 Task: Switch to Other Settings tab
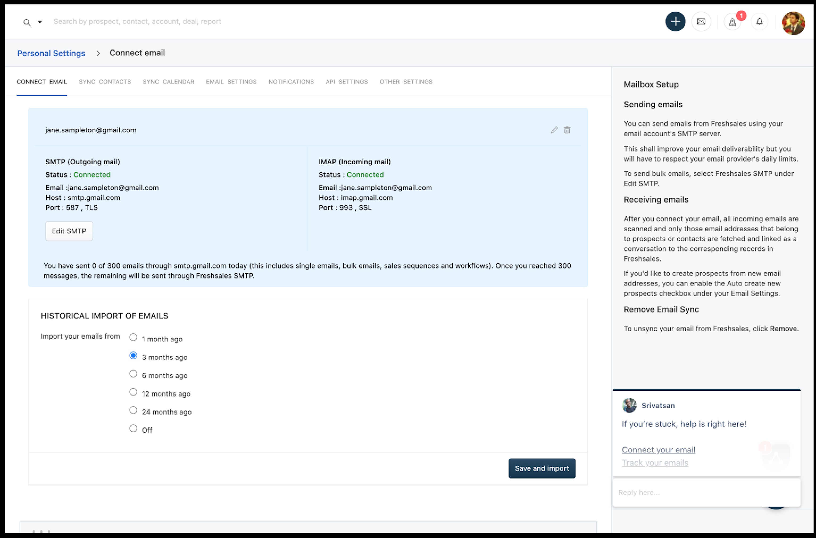coord(406,82)
